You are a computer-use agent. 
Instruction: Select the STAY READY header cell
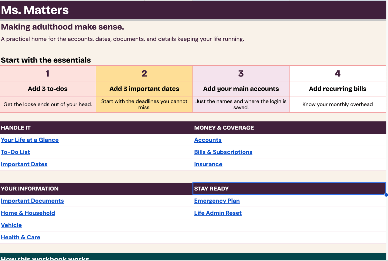tap(289, 189)
